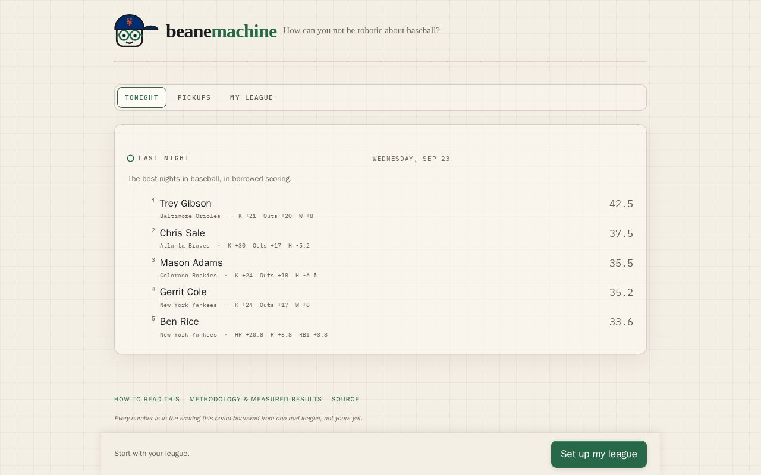Select player name Chris Sale
This screenshot has width=761, height=475.
click(183, 233)
